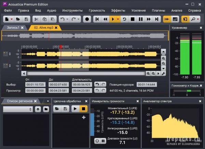Toggle the top channel enable icon
The image size is (205, 149).
pyautogui.click(x=5, y=54)
